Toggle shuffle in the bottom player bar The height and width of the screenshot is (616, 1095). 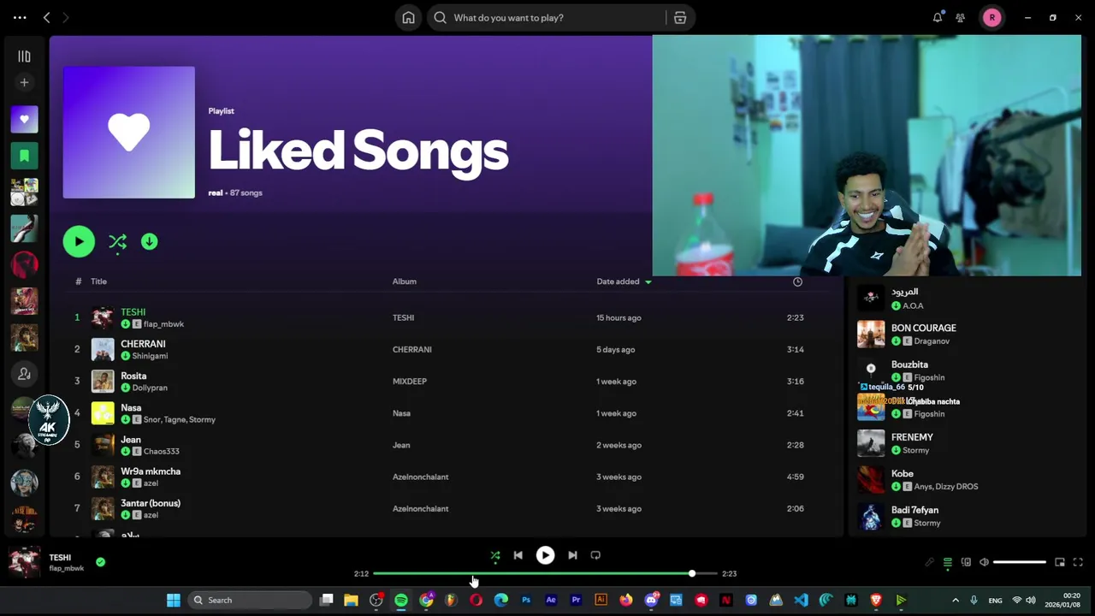coord(494,555)
